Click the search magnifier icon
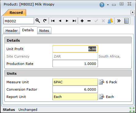Image resolution: width=136 pixels, height=113 pixels. coord(38,21)
